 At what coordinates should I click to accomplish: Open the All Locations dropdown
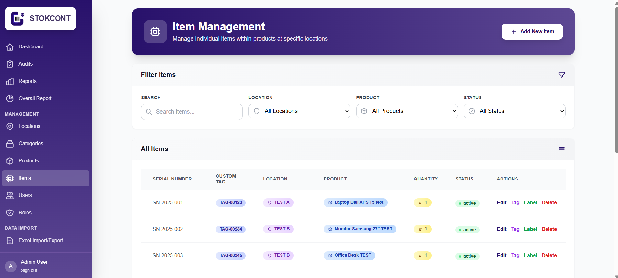pyautogui.click(x=299, y=111)
